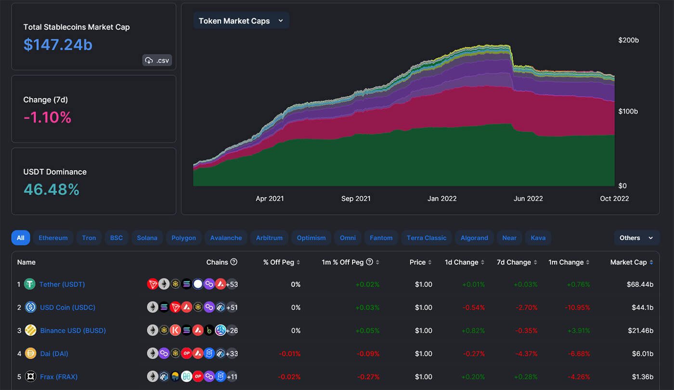
Task: Sort table by 1m Change column
Action: (x=569, y=262)
